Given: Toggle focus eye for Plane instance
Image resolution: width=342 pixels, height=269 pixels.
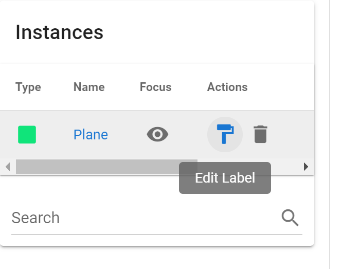Looking at the screenshot, I should point(157,135).
